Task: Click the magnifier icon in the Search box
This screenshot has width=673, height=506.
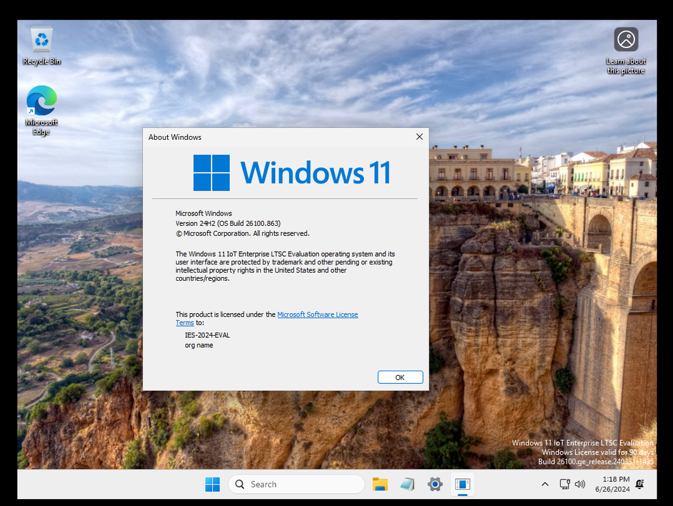Action: click(240, 484)
